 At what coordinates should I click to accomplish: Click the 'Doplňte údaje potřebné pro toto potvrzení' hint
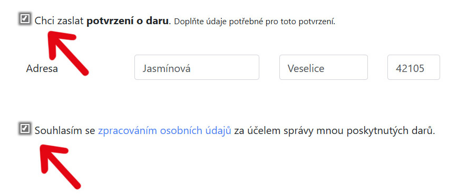point(255,22)
